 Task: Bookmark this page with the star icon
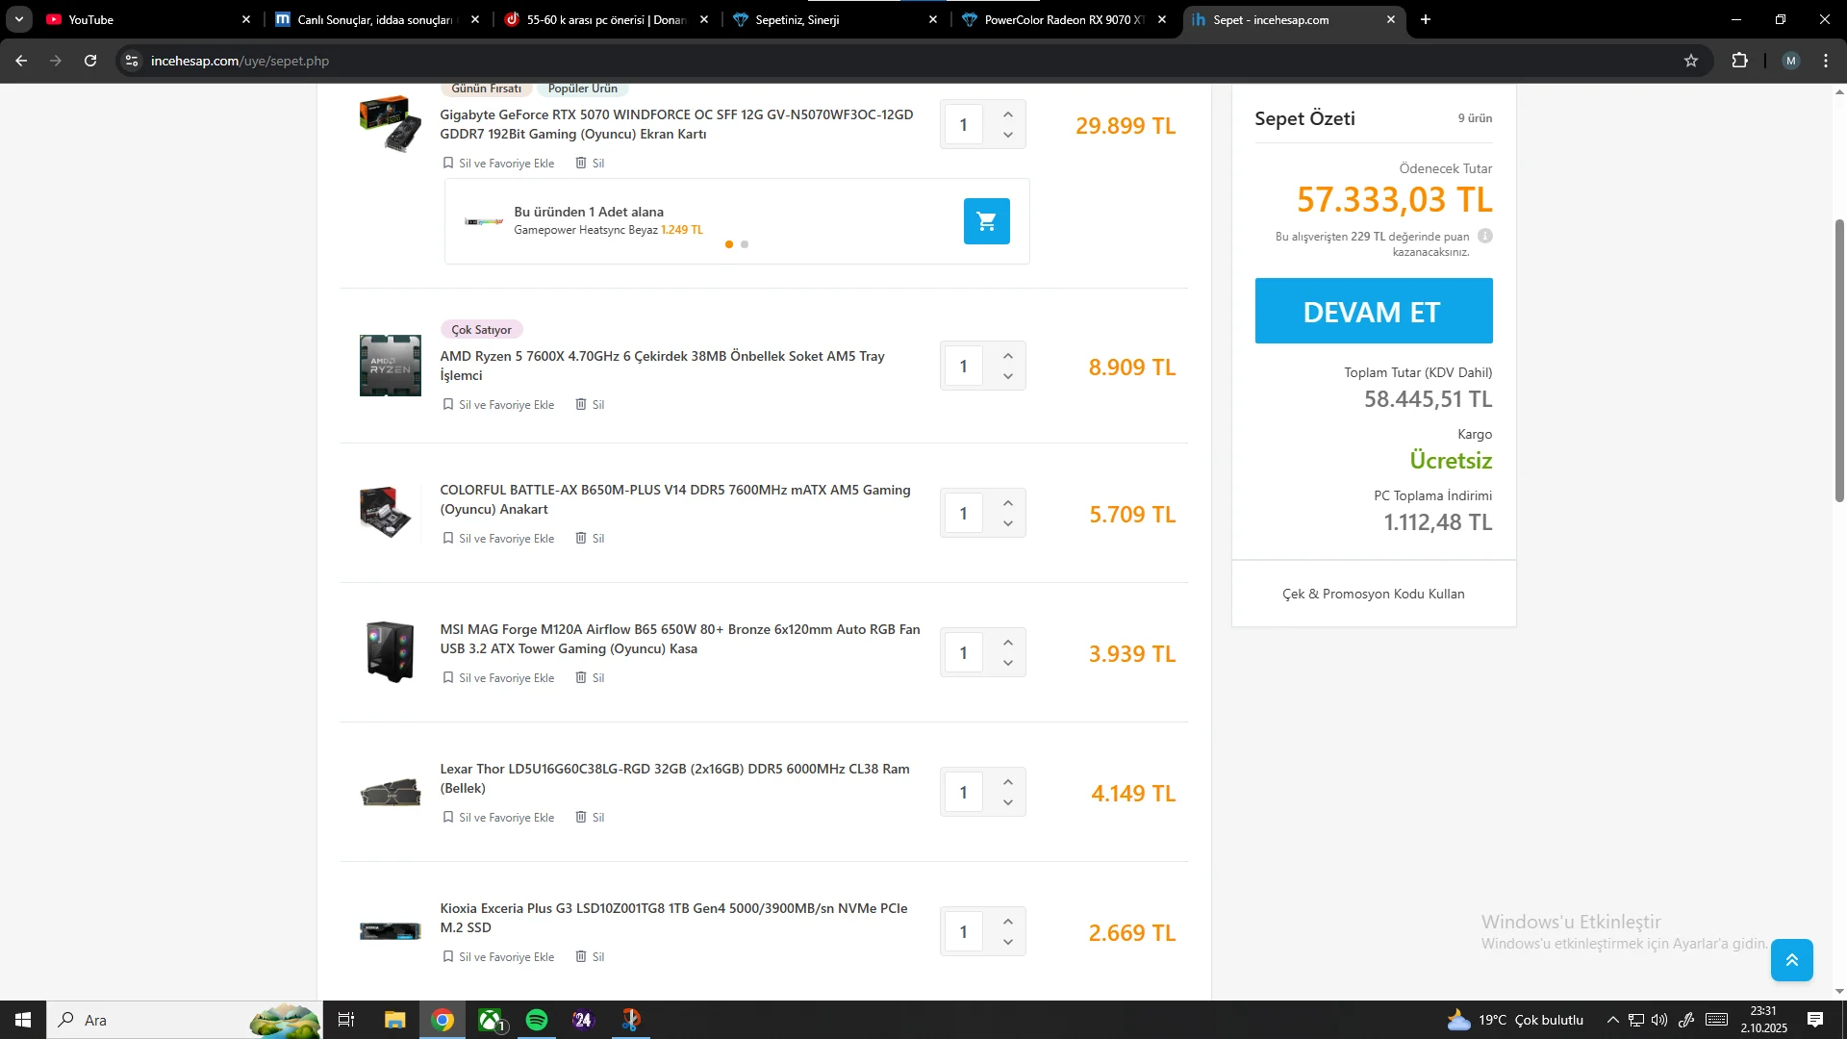(x=1691, y=61)
